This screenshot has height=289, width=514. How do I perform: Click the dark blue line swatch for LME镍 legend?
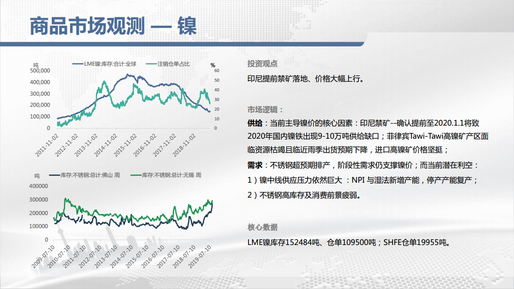(77, 64)
